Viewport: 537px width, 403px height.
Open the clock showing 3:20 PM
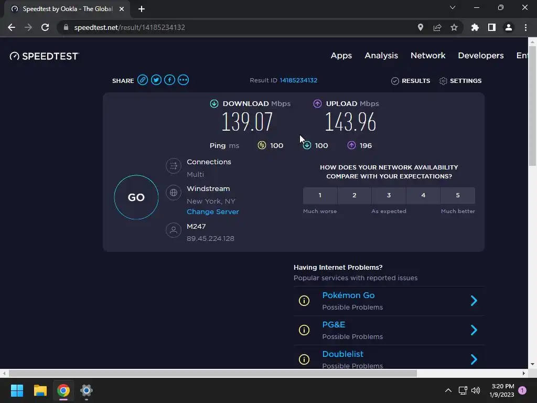click(x=502, y=390)
